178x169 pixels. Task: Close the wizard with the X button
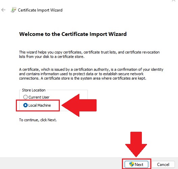click(174, 1)
